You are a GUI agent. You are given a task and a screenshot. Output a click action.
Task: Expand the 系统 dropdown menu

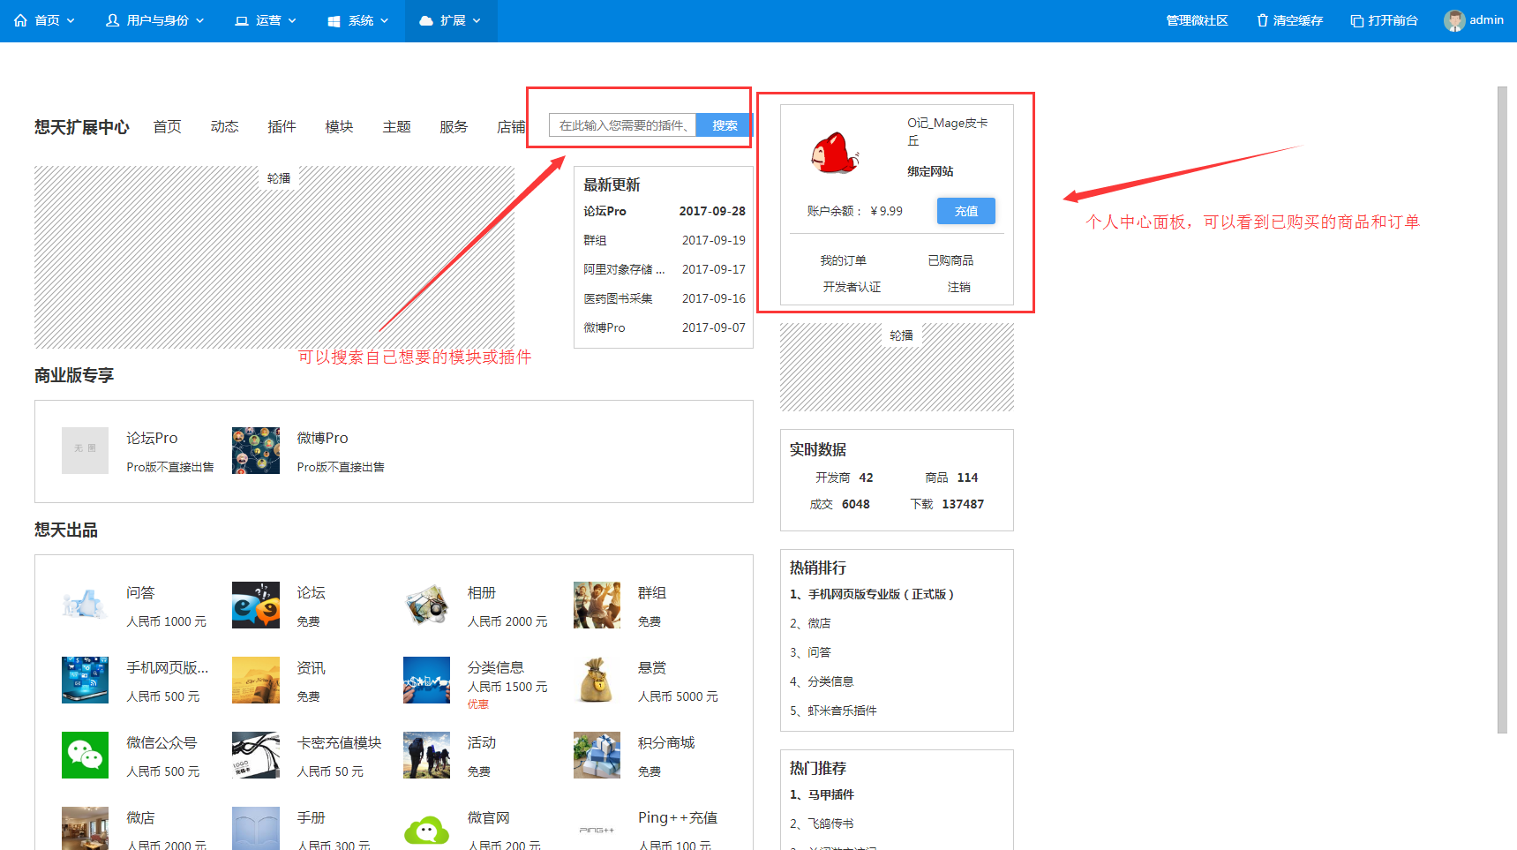[357, 20]
